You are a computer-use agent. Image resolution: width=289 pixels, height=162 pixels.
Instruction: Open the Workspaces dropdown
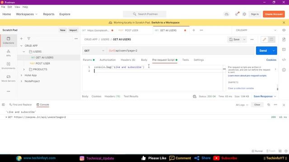[x=27, y=14]
